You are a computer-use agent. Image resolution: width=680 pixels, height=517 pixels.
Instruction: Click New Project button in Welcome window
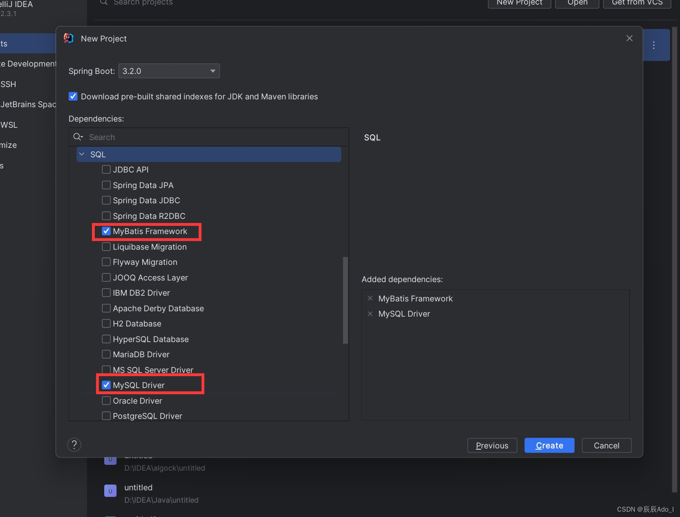click(x=520, y=3)
